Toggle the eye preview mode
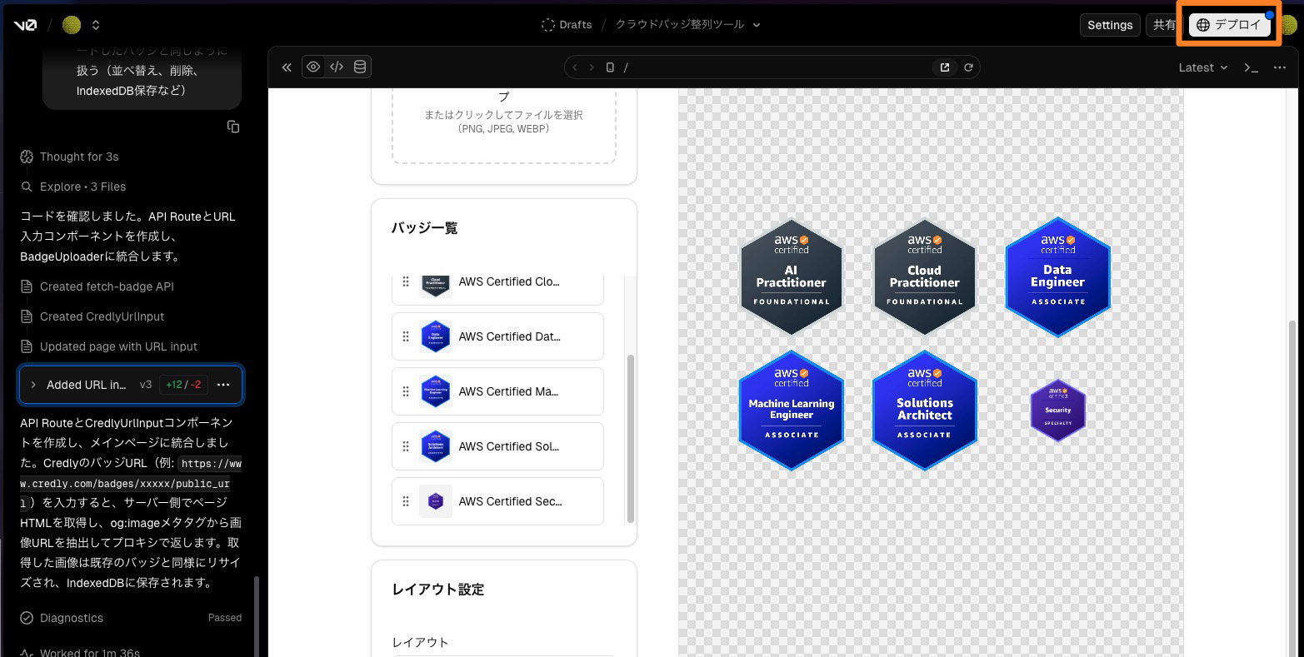 pyautogui.click(x=313, y=67)
